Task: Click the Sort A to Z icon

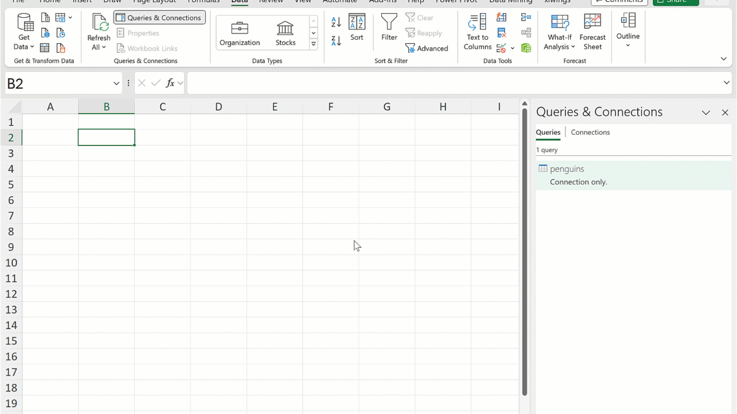Action: coord(336,22)
